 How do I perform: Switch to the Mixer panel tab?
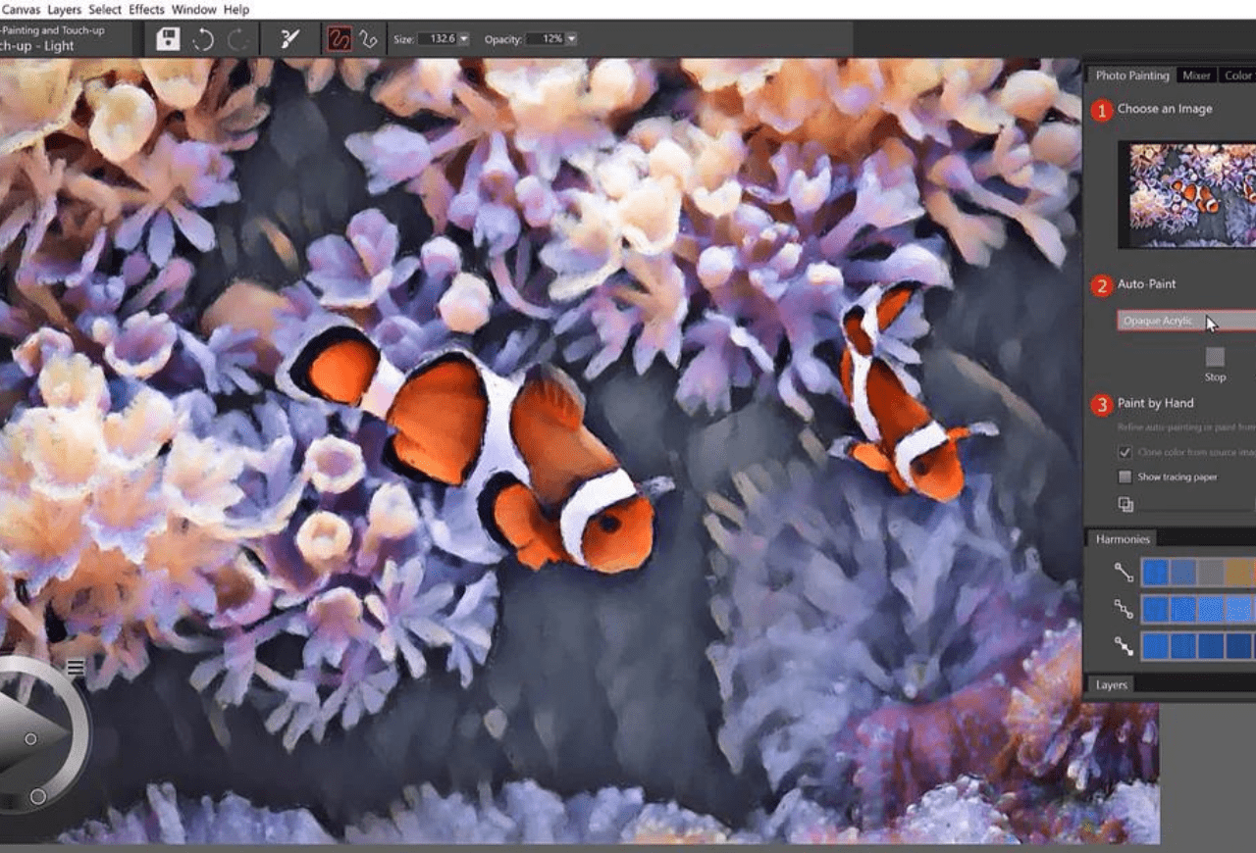[x=1196, y=75]
